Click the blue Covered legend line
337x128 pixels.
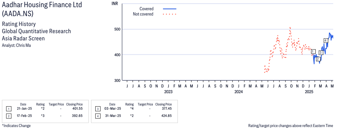[170, 9]
